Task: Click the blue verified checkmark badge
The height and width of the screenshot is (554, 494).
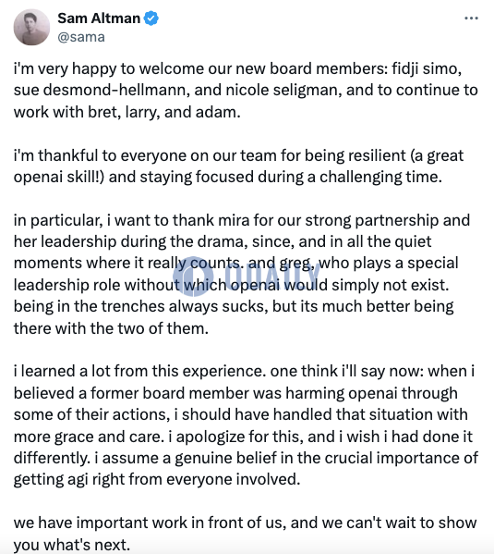Action: click(x=151, y=18)
